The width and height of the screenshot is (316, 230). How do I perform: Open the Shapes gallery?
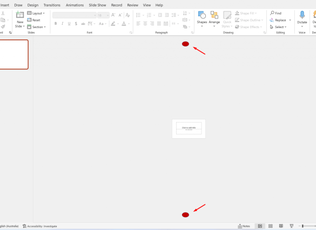coord(201,19)
